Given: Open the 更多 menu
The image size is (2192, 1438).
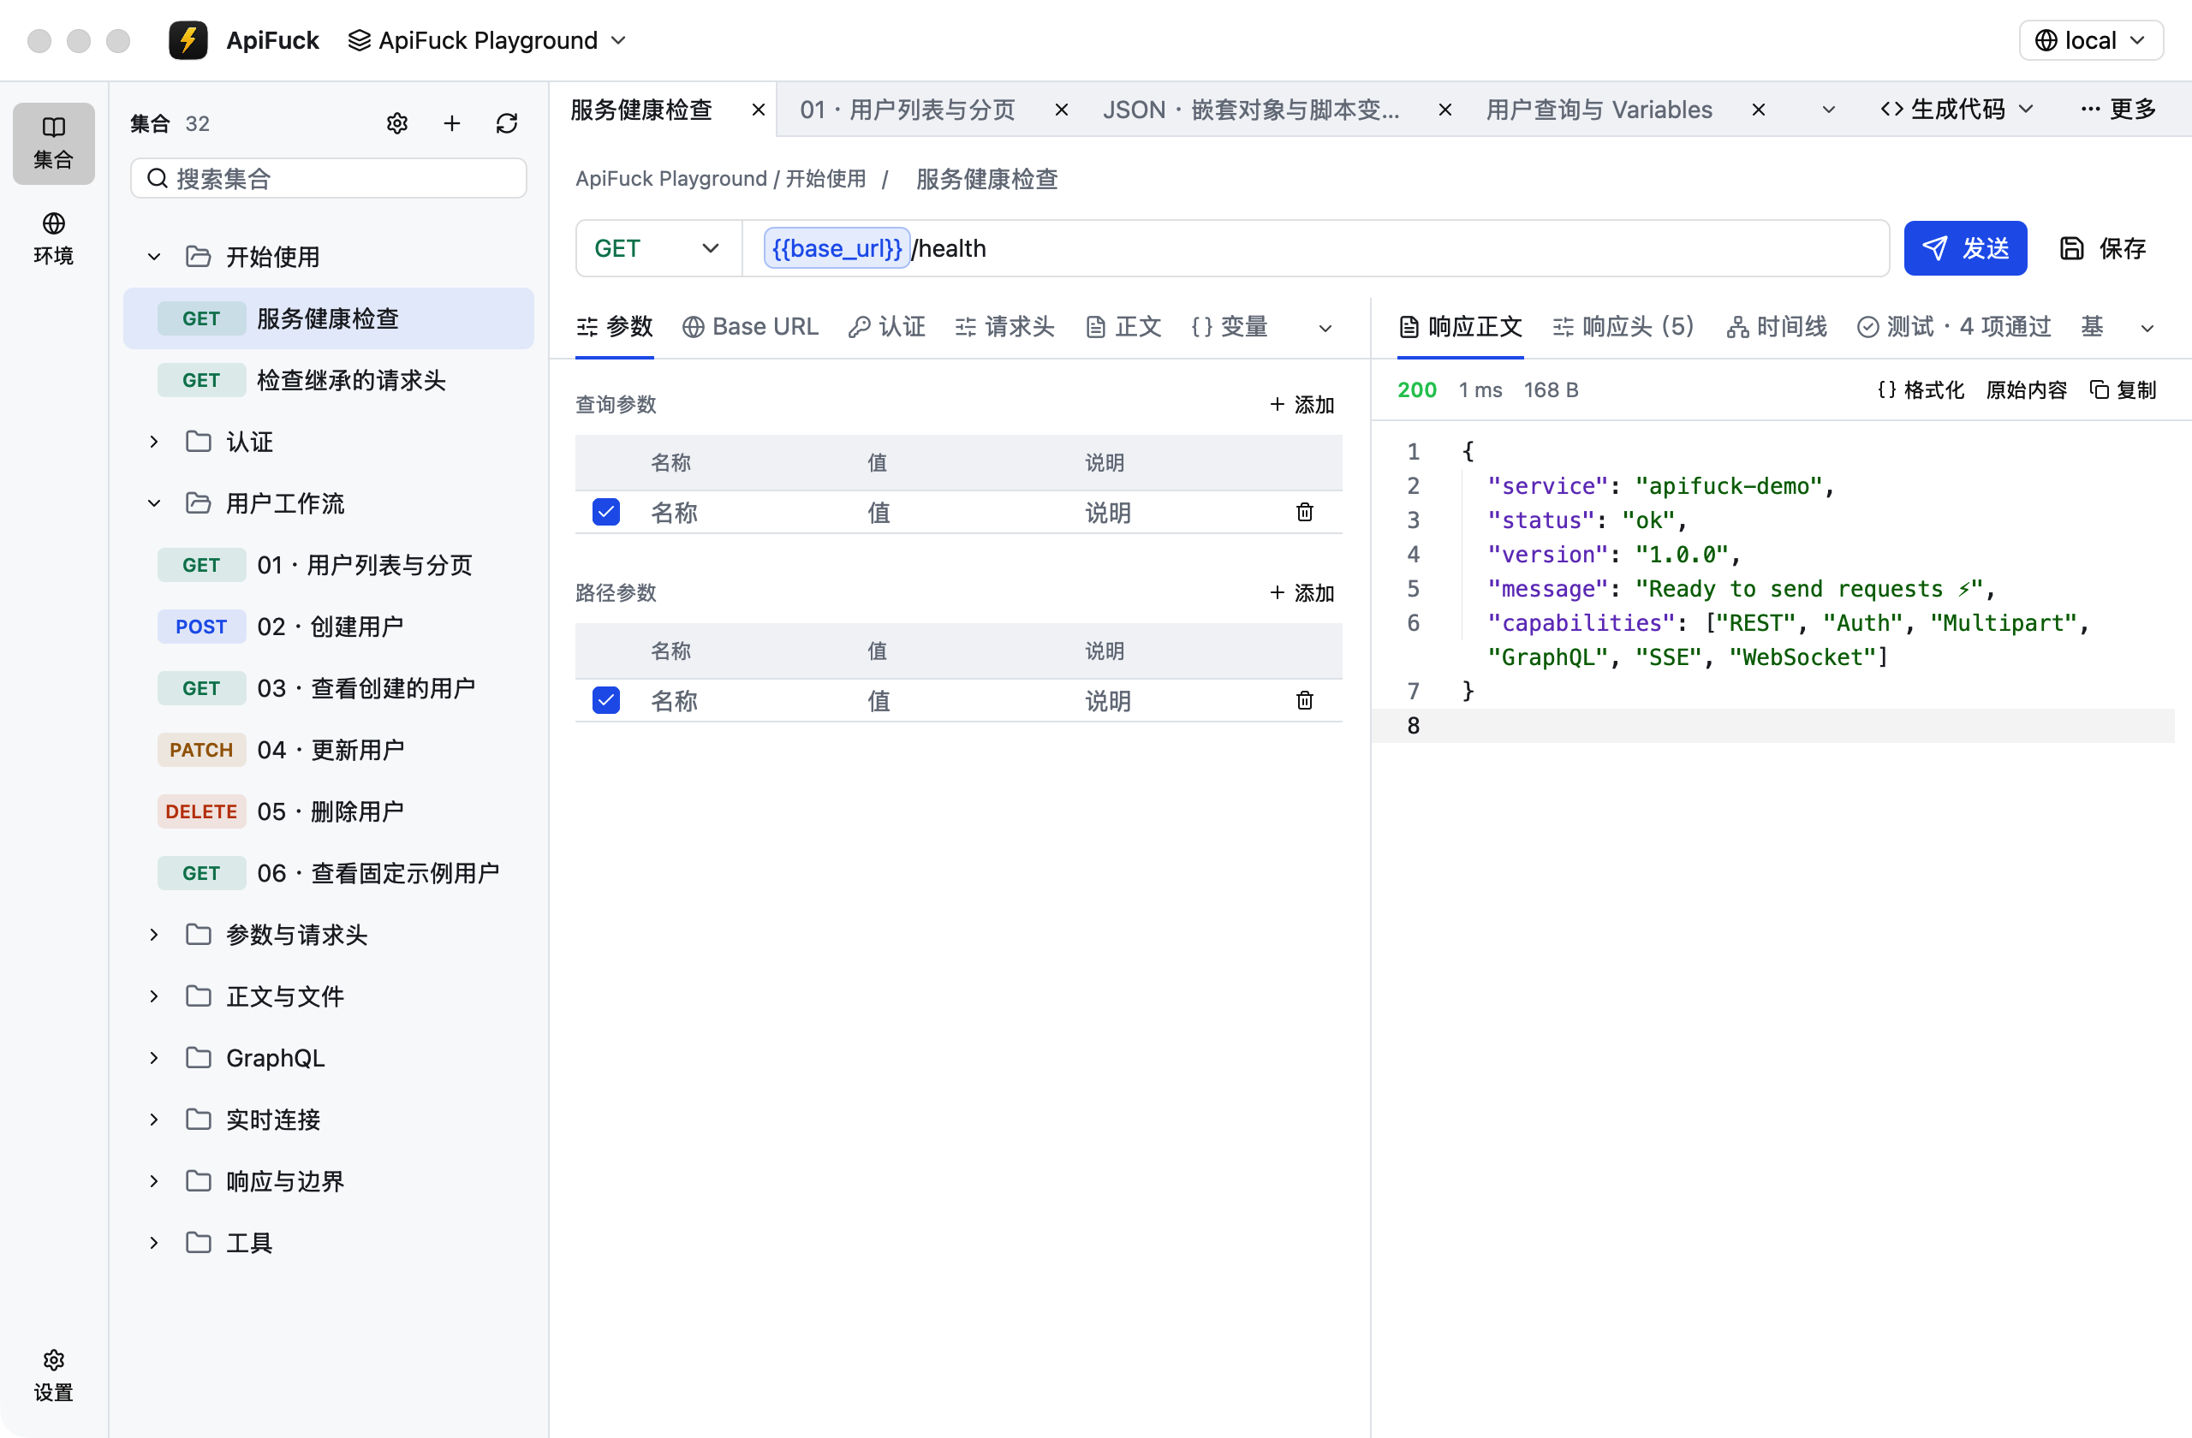Looking at the screenshot, I should [x=2118, y=110].
